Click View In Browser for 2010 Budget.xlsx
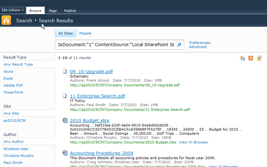 (194, 142)
